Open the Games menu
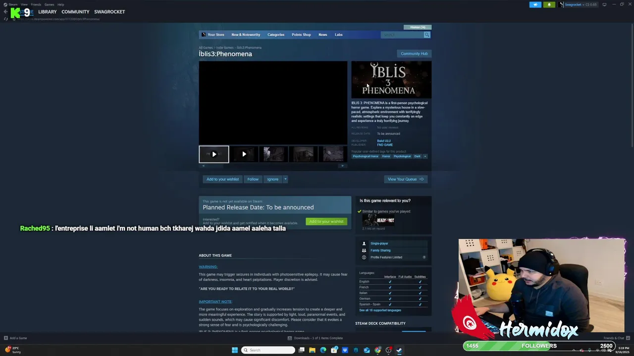This screenshot has height=356, width=634. tap(49, 4)
